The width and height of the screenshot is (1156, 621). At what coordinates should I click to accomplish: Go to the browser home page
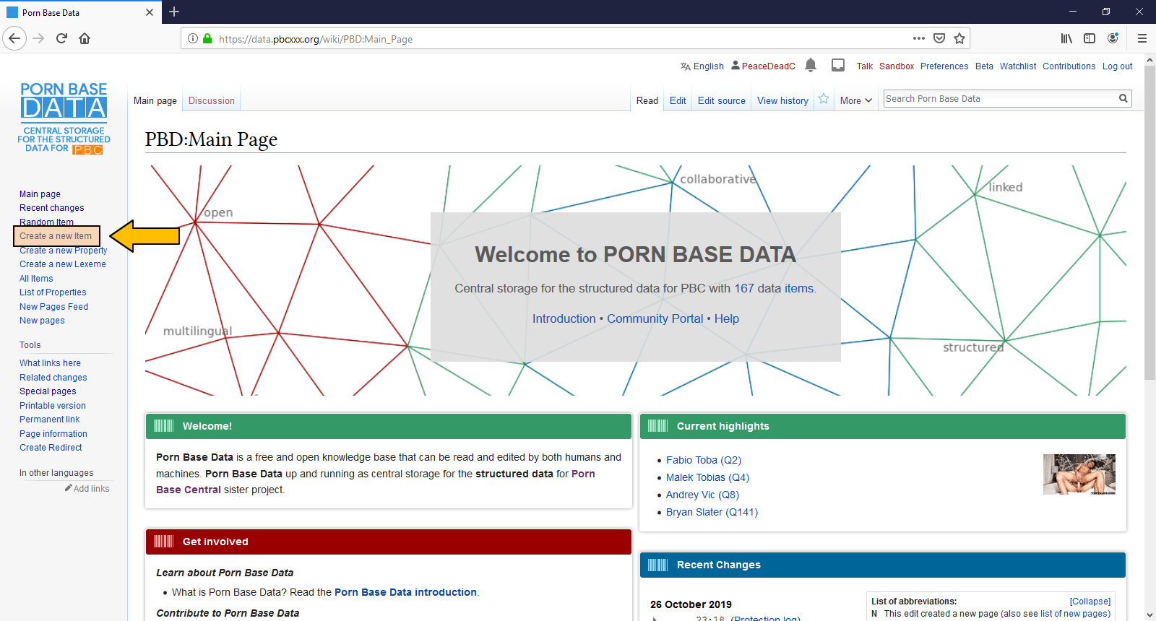(x=85, y=38)
